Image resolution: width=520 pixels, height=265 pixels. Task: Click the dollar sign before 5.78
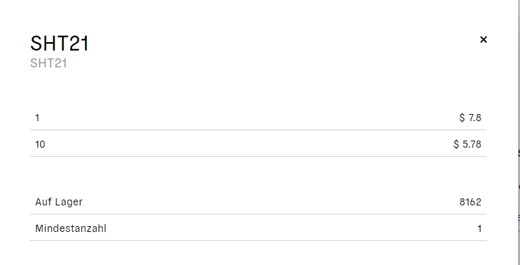coord(456,144)
